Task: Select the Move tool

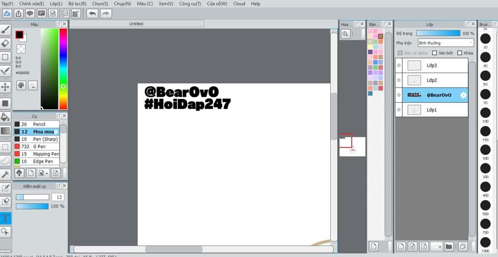Action: pyautogui.click(x=5, y=87)
